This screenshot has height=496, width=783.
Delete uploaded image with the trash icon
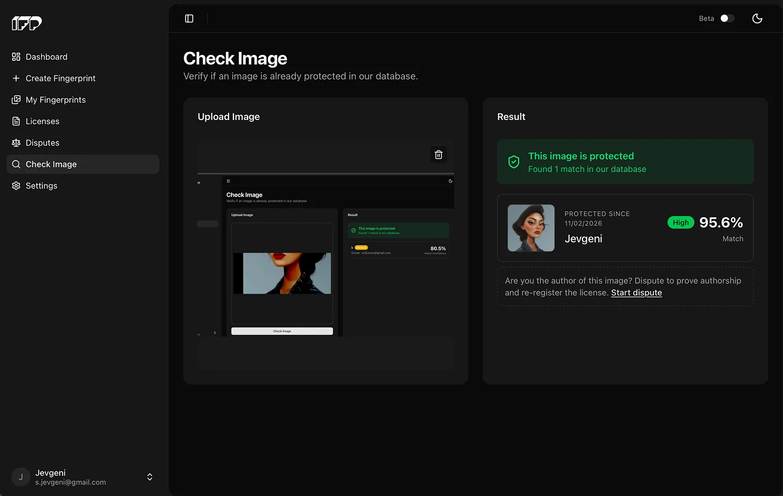439,155
